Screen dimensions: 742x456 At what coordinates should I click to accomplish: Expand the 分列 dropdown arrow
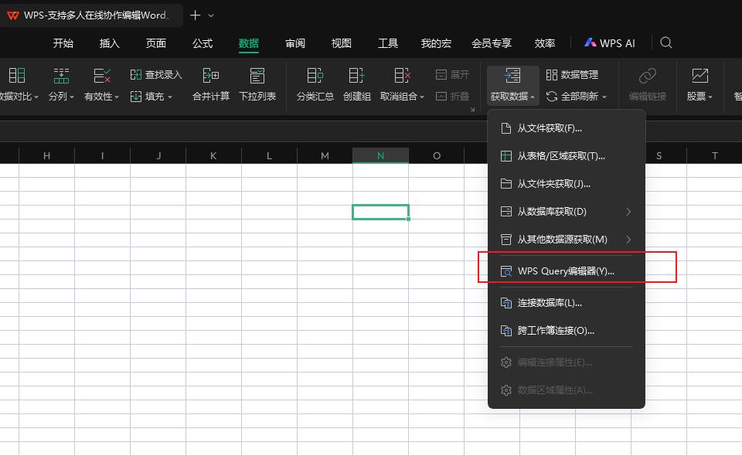click(72, 97)
